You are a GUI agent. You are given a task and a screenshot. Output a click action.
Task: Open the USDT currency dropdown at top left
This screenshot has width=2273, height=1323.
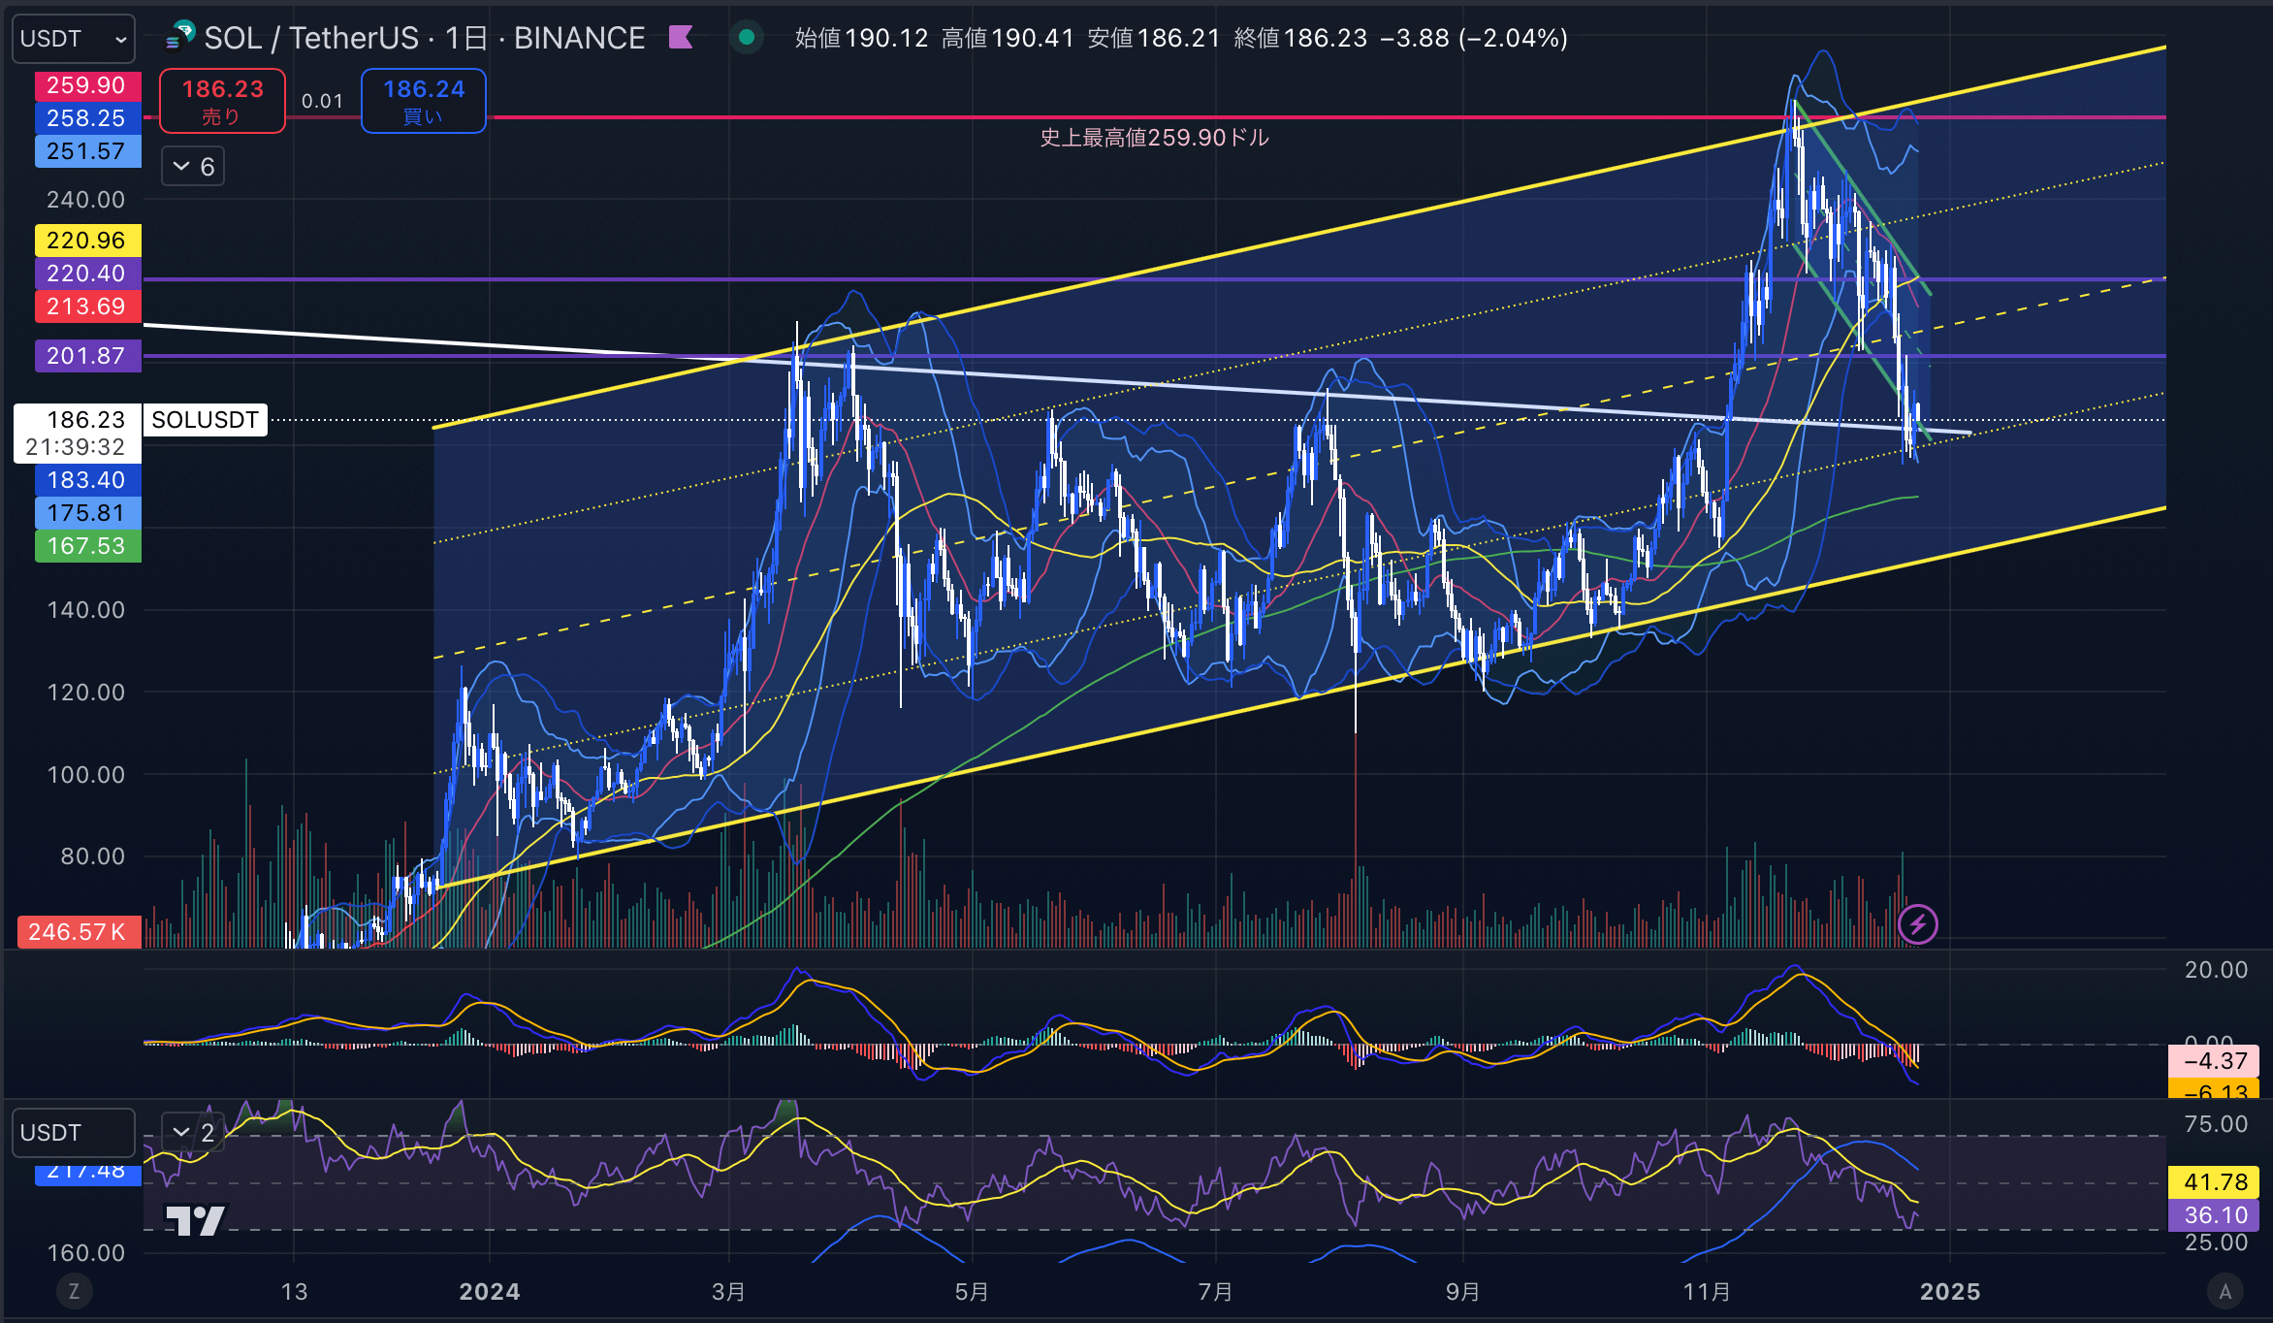pyautogui.click(x=73, y=39)
